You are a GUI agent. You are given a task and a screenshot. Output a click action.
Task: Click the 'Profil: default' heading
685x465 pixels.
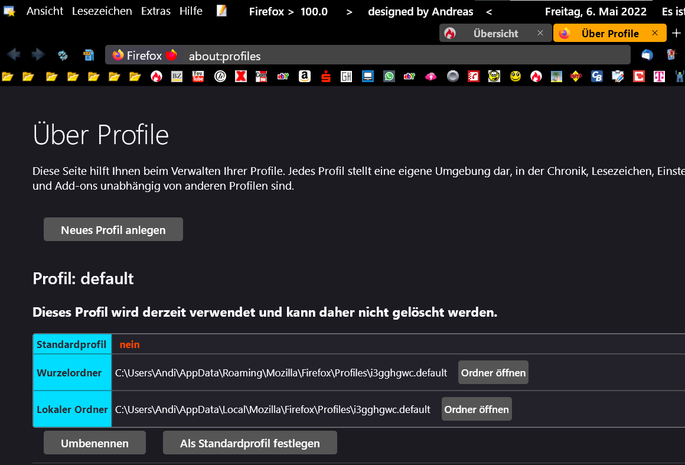pos(83,278)
